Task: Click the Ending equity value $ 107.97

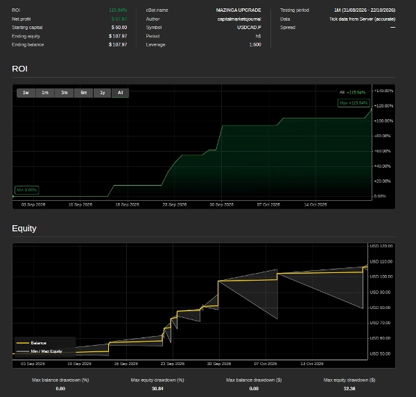Action: tap(118, 36)
